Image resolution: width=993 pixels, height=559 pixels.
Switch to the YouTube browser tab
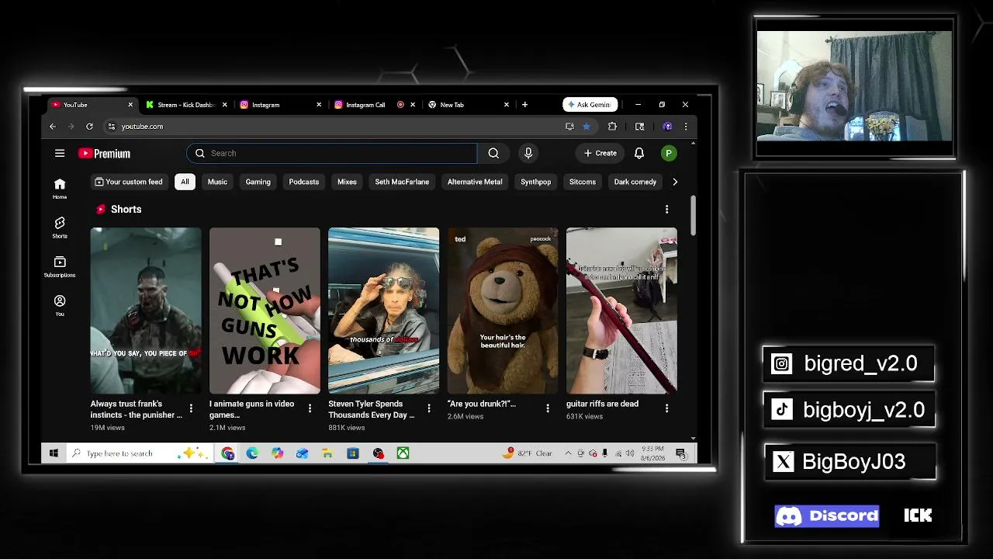(x=91, y=105)
